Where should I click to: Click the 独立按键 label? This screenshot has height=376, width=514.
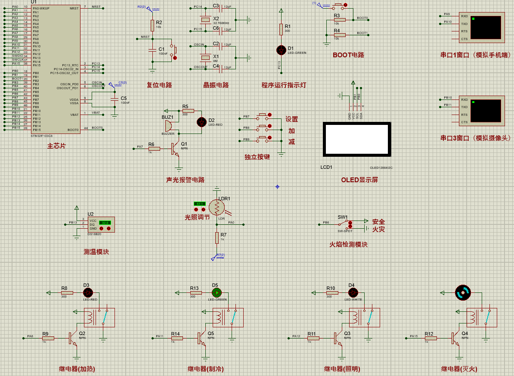point(257,157)
